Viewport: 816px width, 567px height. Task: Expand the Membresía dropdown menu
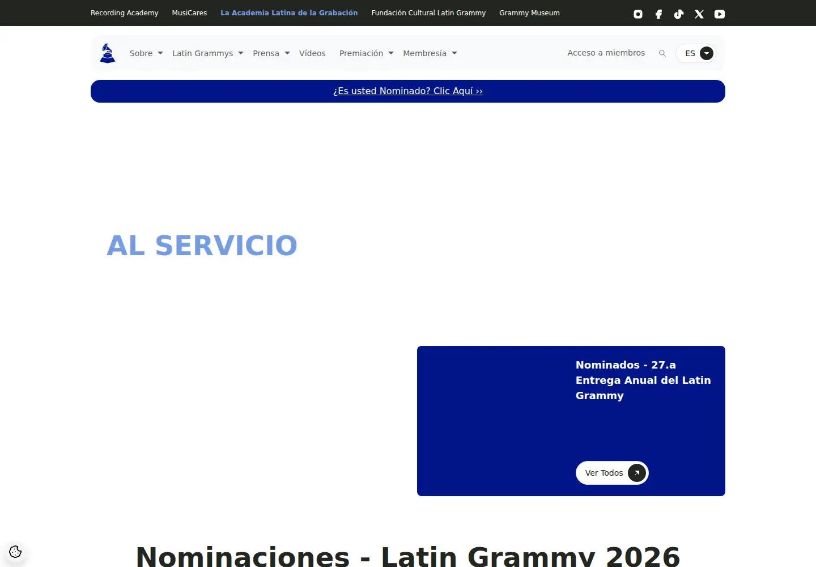[430, 53]
